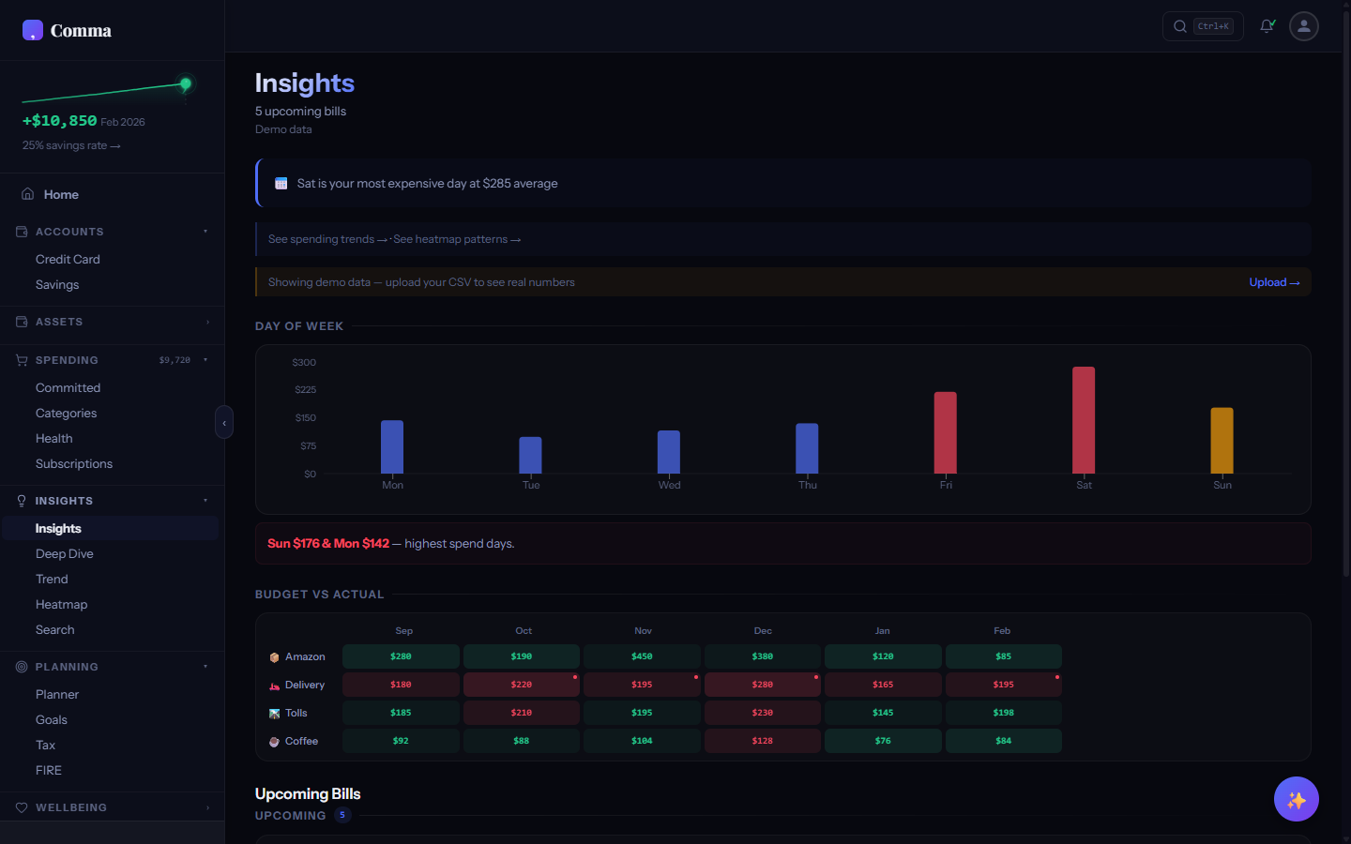Viewport: 1351px width, 844px height.
Task: Open the Heatmap page from the sidebar
Action: coord(60,604)
